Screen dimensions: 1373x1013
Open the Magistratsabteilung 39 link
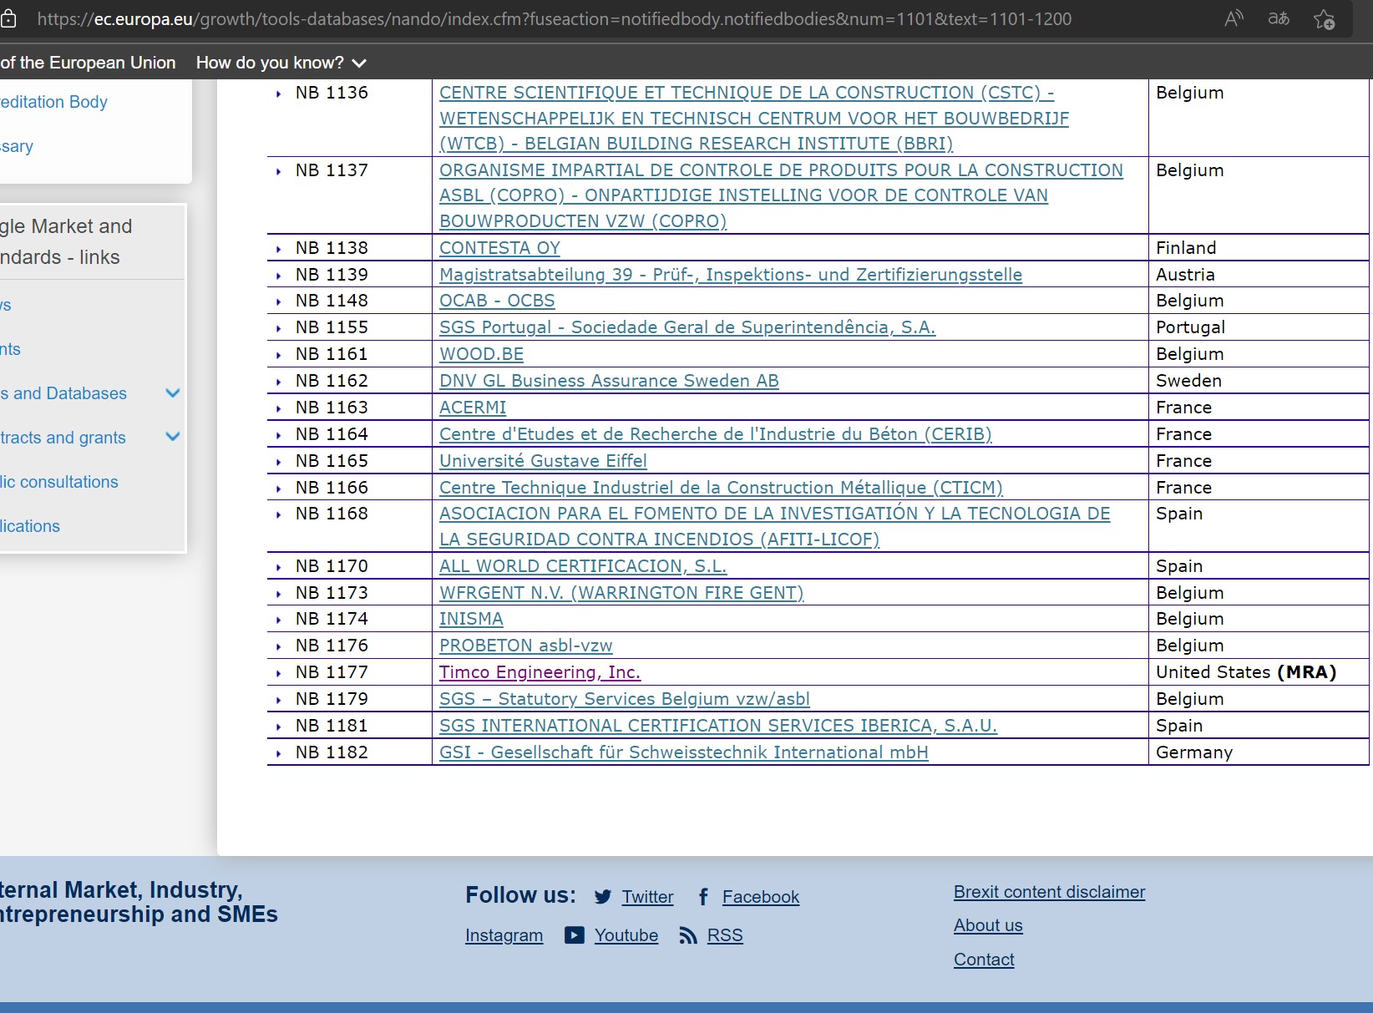(x=731, y=275)
